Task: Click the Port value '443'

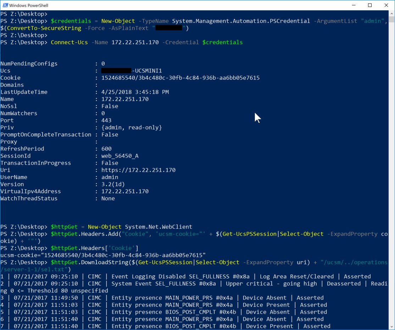Action: pos(106,120)
